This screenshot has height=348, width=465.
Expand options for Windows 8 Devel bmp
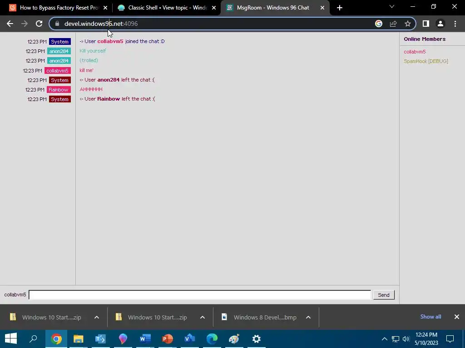[308, 317]
